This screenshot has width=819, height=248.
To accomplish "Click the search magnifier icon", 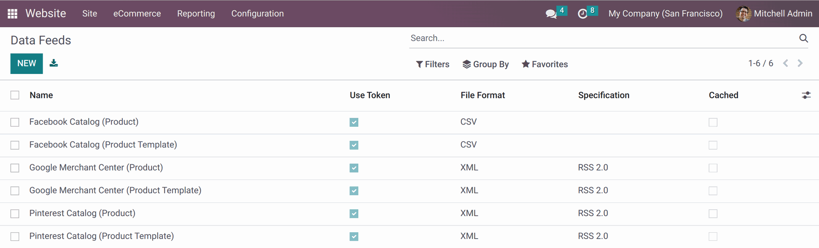I will pos(804,38).
